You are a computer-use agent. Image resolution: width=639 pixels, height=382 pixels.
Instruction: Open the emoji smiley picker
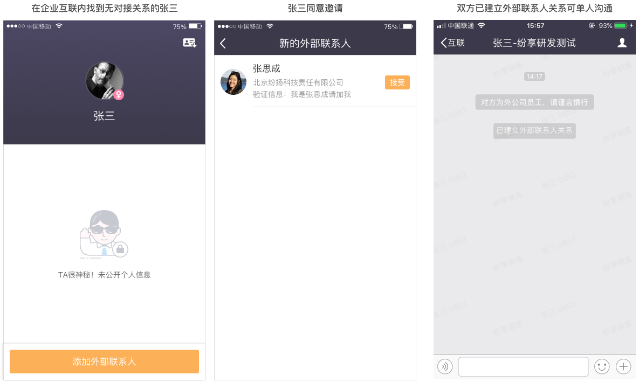click(x=602, y=366)
